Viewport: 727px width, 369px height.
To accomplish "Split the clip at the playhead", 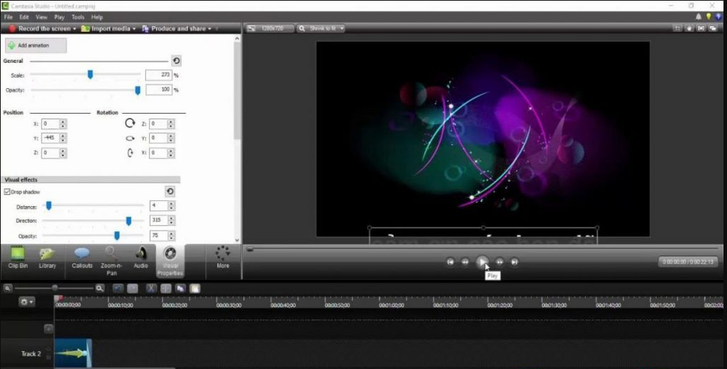I will (166, 289).
